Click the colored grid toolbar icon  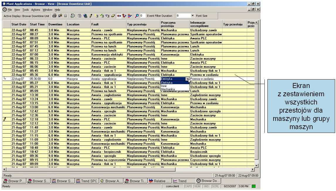click(x=130, y=16)
